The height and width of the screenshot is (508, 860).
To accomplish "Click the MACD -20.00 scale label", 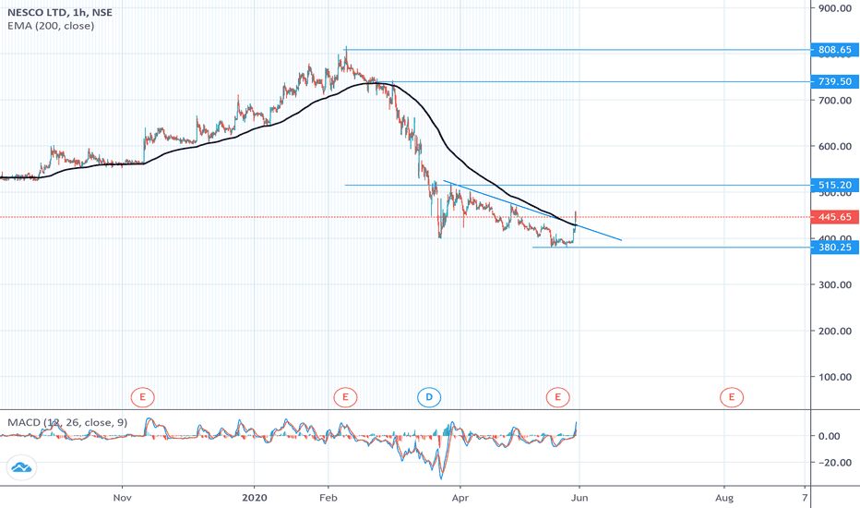I will click(x=834, y=463).
